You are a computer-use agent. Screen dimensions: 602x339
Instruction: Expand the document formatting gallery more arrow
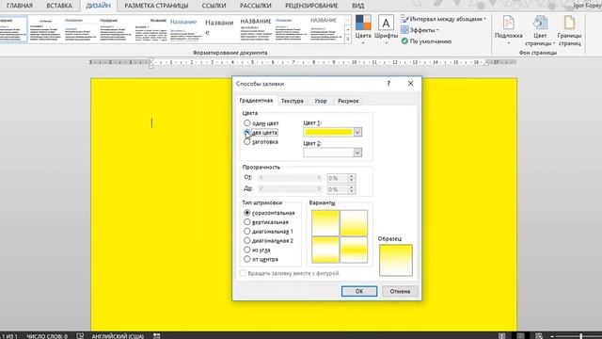[x=348, y=40]
